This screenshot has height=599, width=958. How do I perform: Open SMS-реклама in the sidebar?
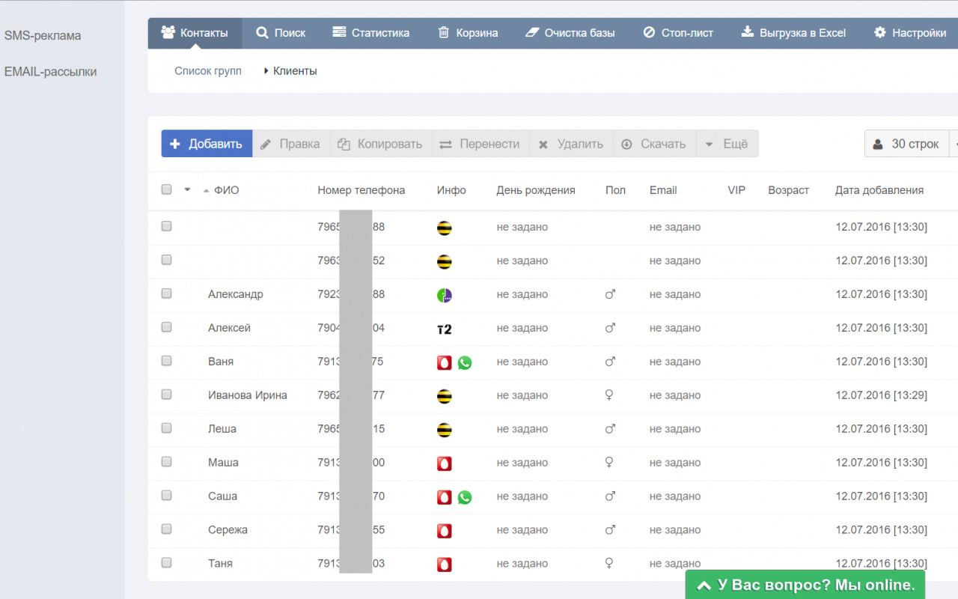tap(43, 36)
